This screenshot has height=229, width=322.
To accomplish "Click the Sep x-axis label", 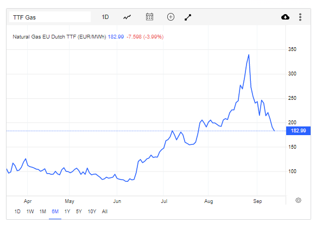I will (x=257, y=201).
